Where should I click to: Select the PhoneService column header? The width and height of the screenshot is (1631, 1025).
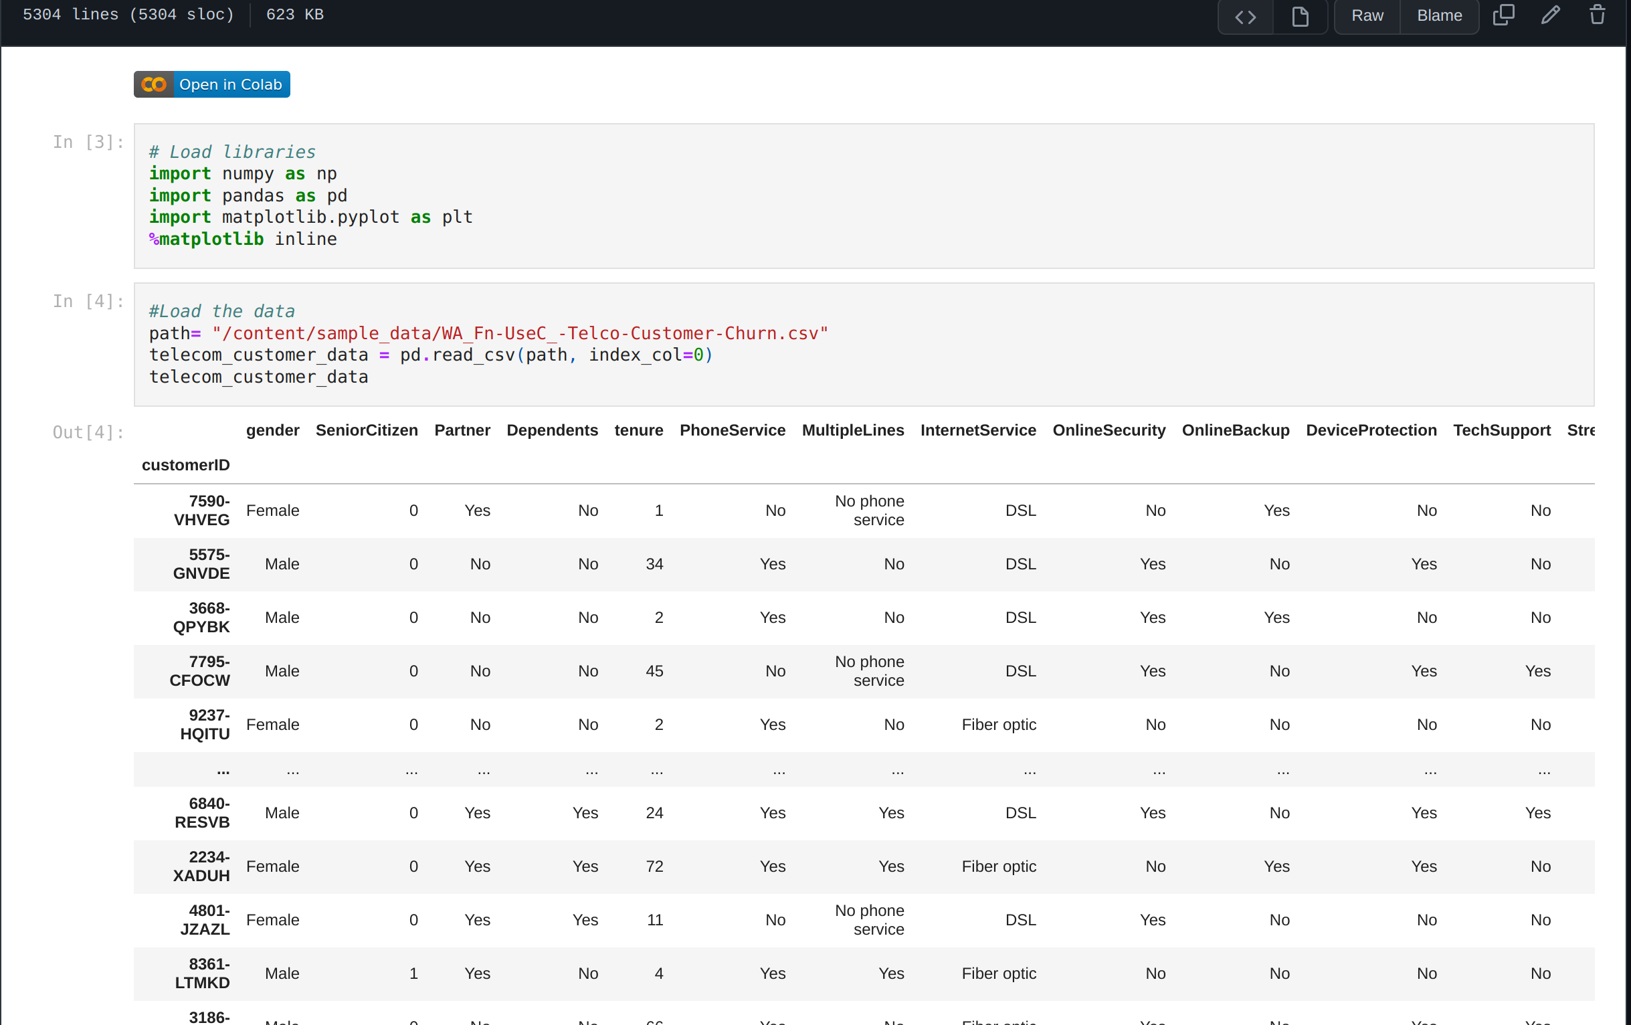[x=732, y=430]
